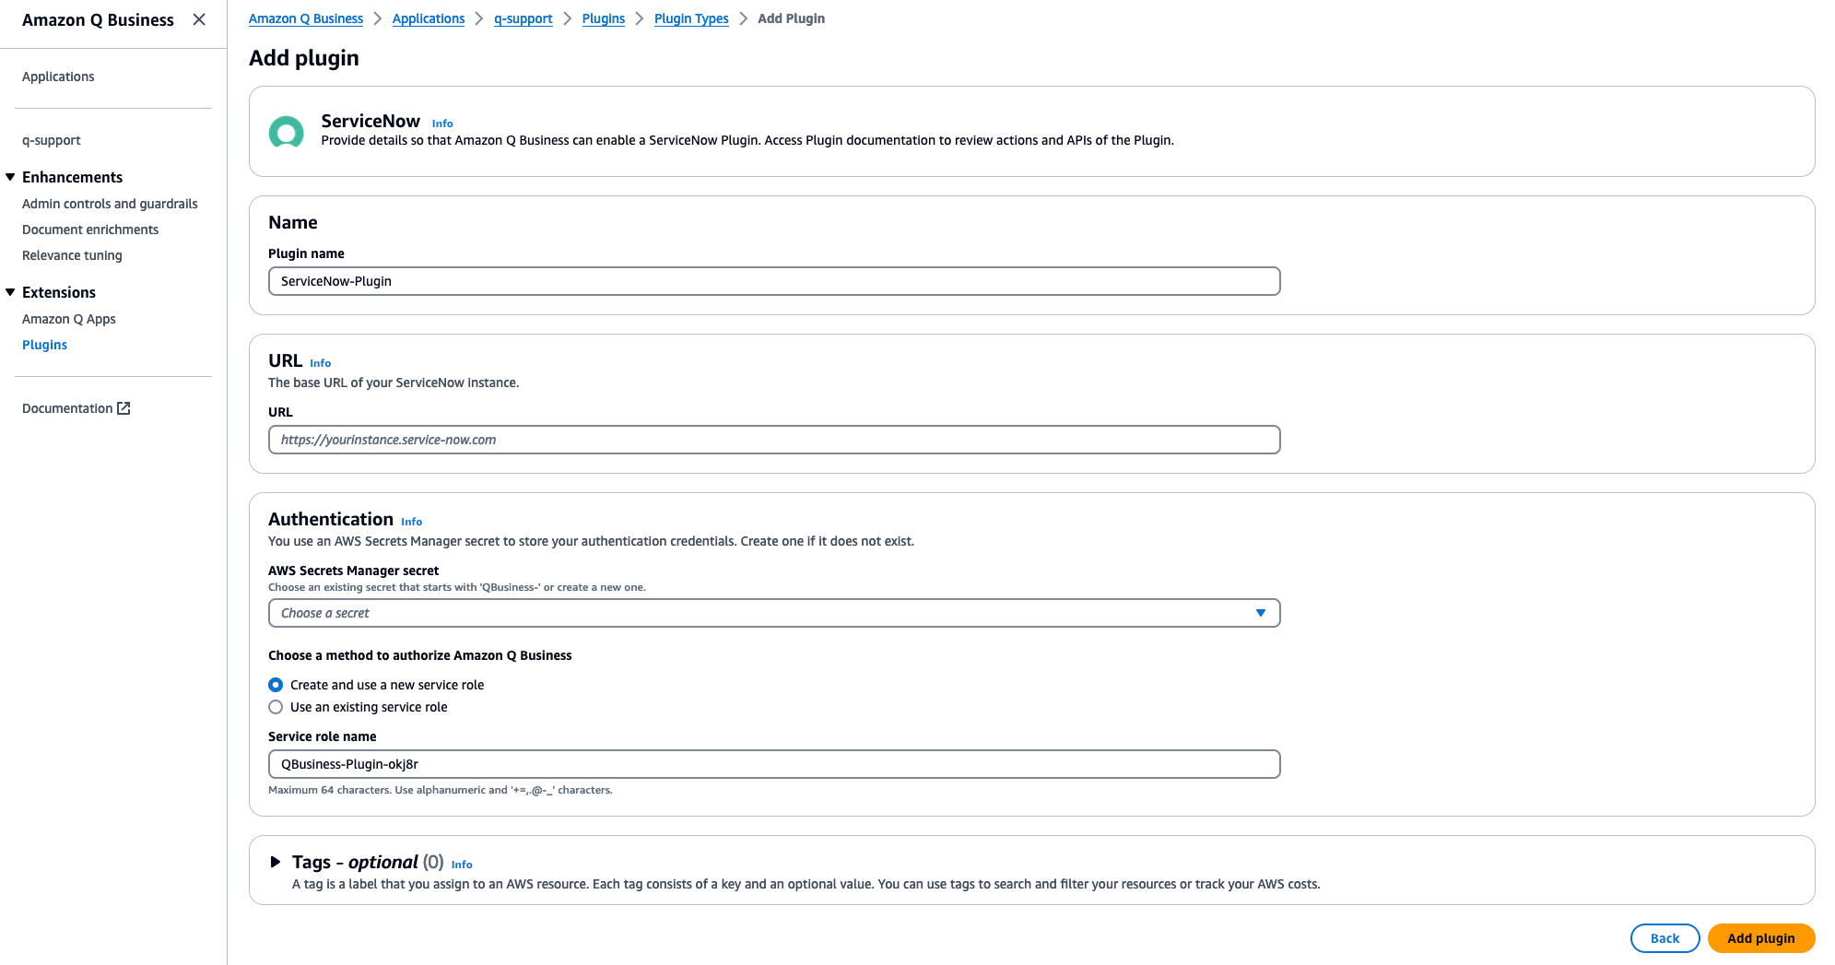Open Info next to the URL section

coord(320,362)
